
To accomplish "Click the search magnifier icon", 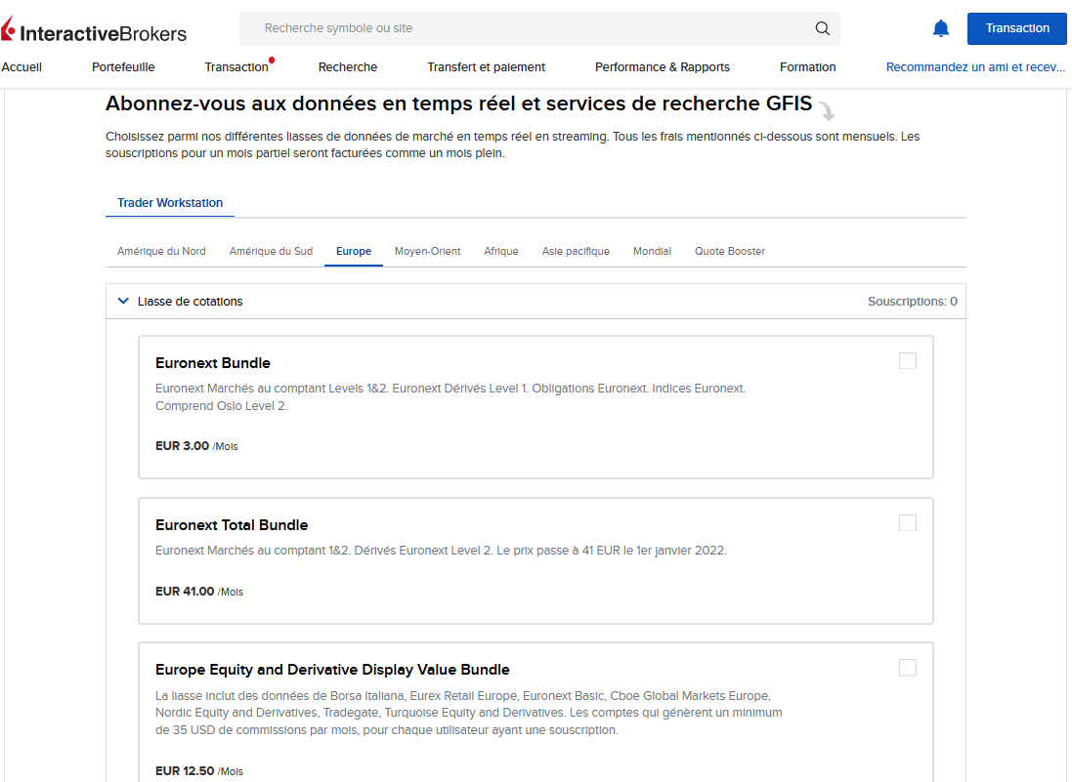I will coord(823,28).
